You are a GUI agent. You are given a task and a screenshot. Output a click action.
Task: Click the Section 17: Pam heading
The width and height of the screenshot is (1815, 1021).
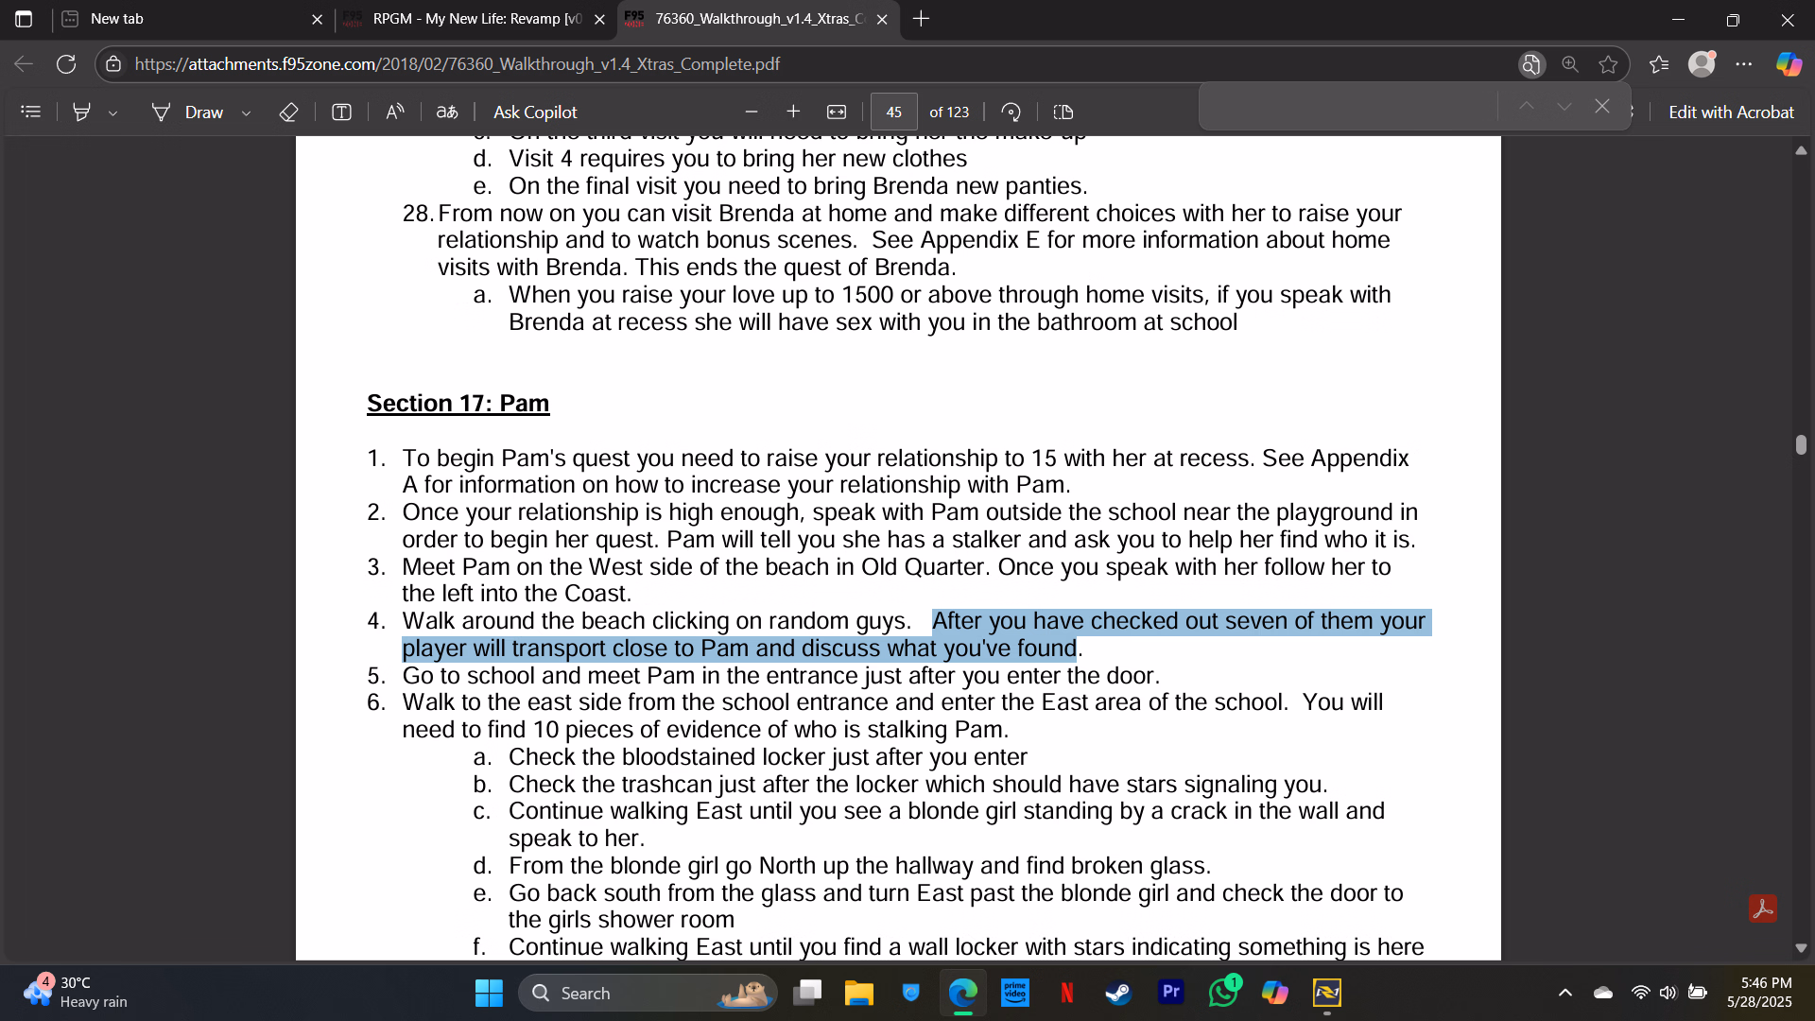pyautogui.click(x=458, y=404)
